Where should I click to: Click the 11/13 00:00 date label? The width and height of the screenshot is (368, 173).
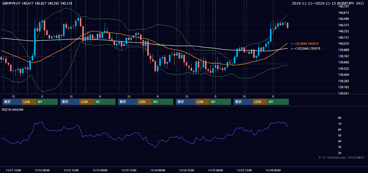[x=100, y=170]
